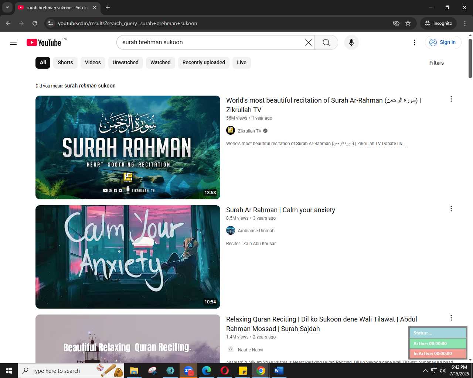This screenshot has width=473, height=378.
Task: Select the Live filter chip
Action: pos(242,62)
